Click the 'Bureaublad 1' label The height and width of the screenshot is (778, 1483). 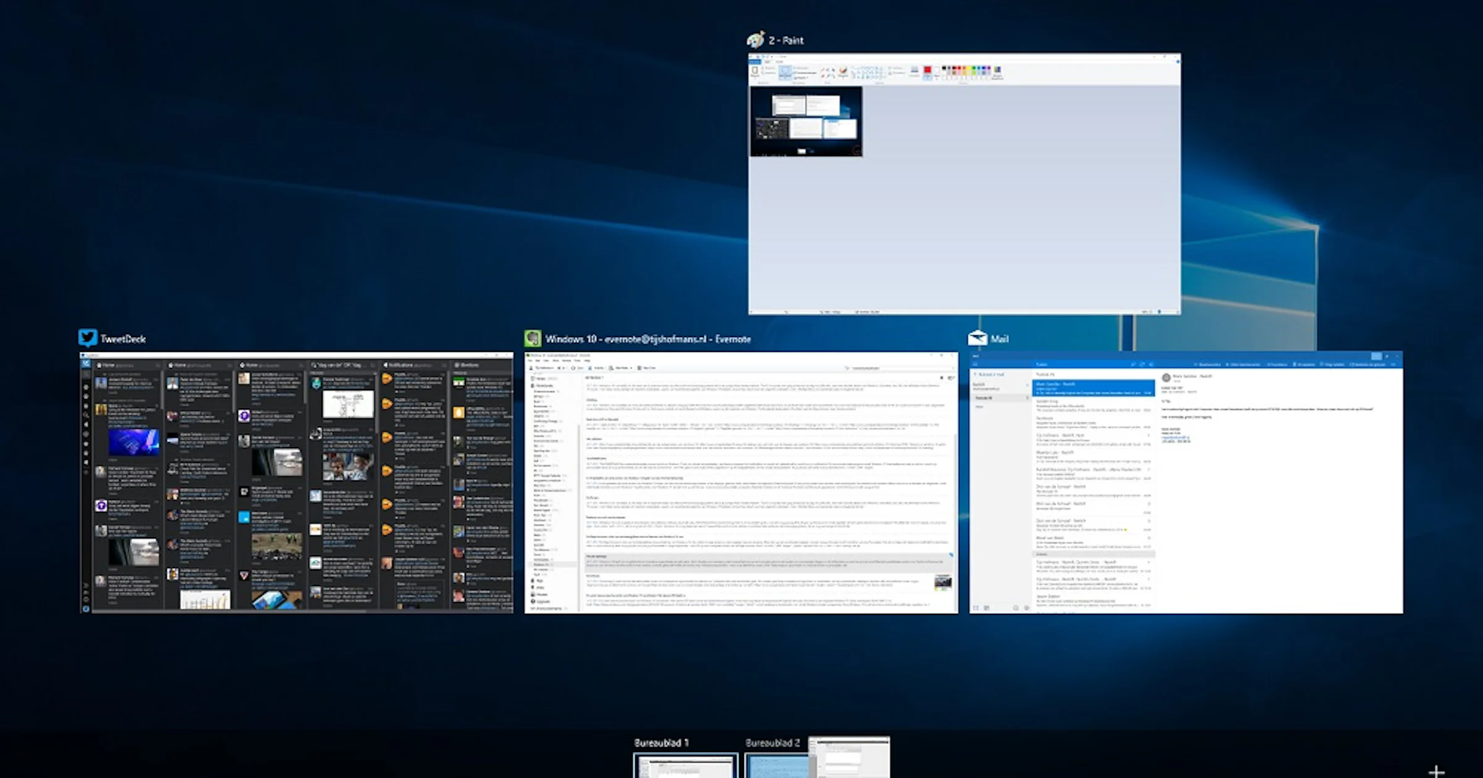661,743
